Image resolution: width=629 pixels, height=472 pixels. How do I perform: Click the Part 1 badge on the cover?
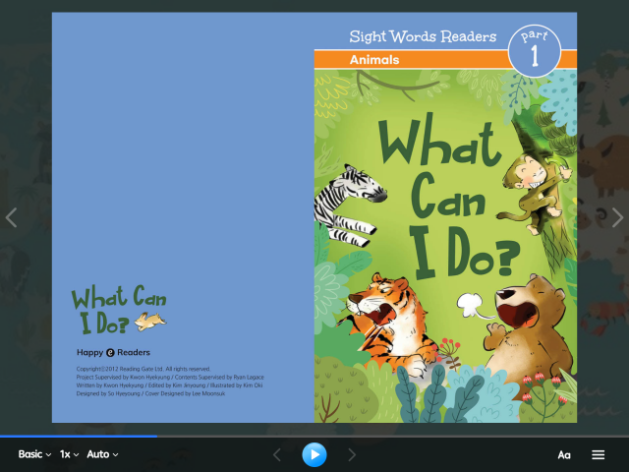535,51
